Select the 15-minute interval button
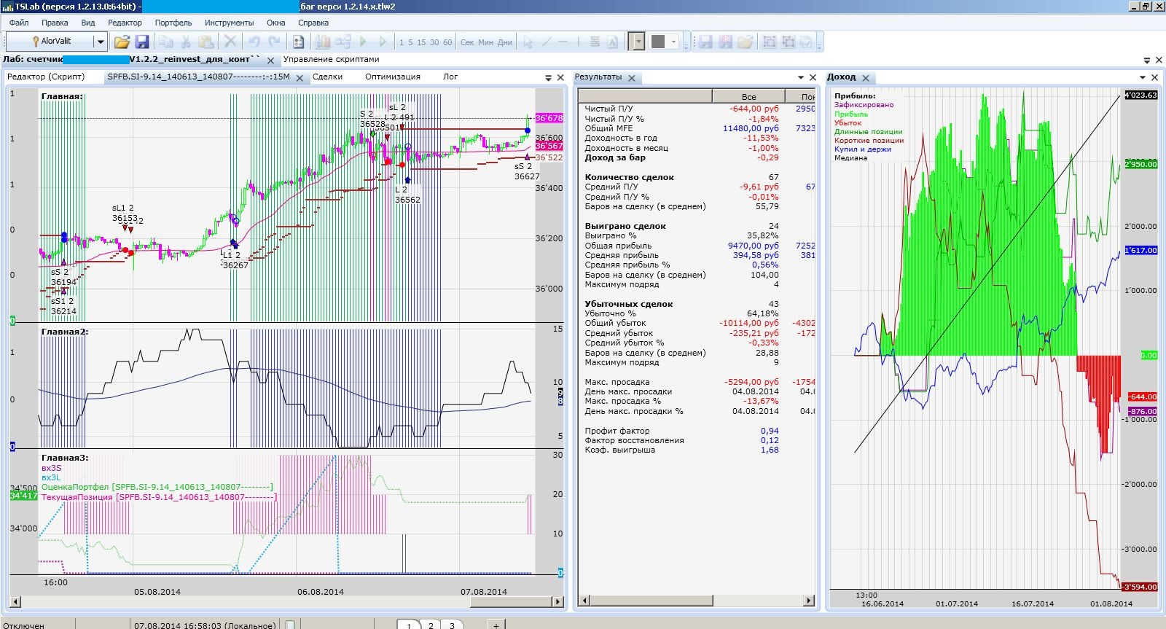 pyautogui.click(x=421, y=42)
